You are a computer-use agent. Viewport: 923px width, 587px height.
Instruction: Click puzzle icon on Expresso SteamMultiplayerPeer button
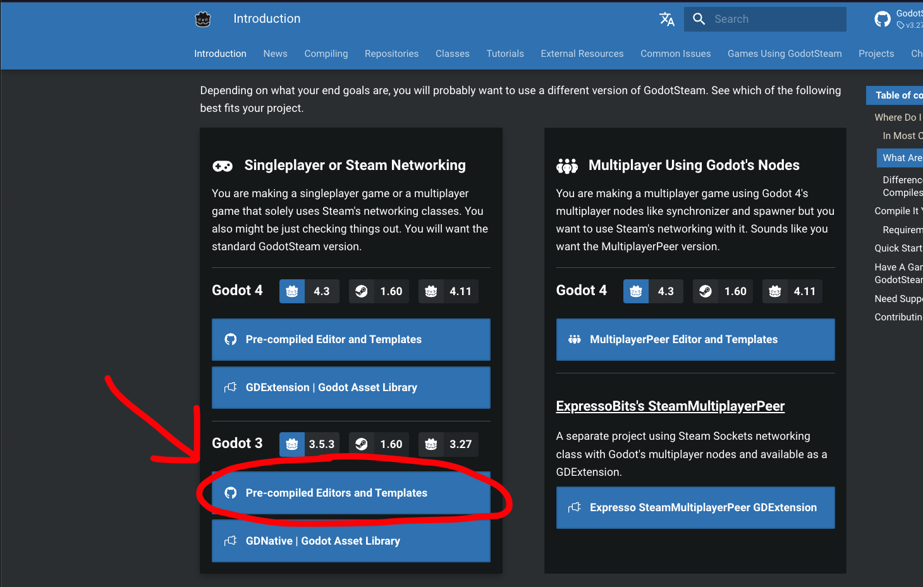[575, 507]
